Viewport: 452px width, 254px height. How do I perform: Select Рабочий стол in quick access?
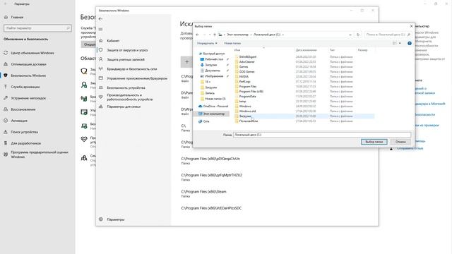pos(214,59)
